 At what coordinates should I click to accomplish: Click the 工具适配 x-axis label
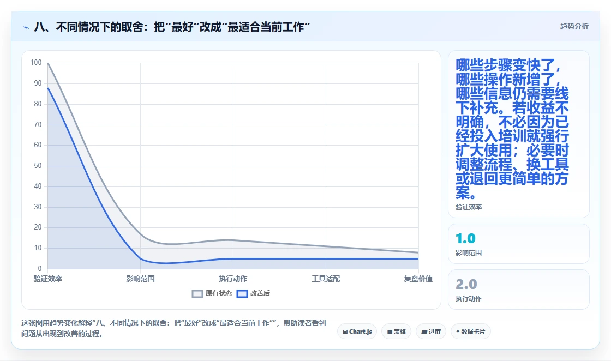point(326,279)
